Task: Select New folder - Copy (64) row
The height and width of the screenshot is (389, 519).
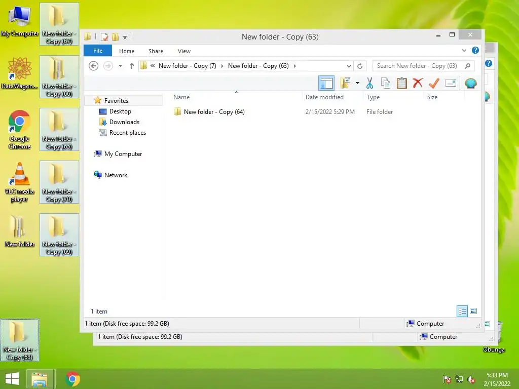Action: 283,112
